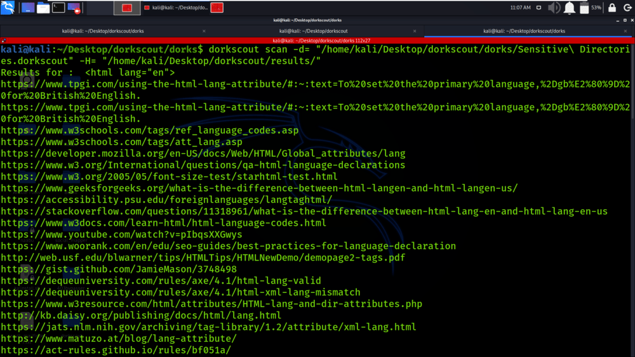Click the jats.nlm.nih.gov xml-lang.html URL

(208, 327)
